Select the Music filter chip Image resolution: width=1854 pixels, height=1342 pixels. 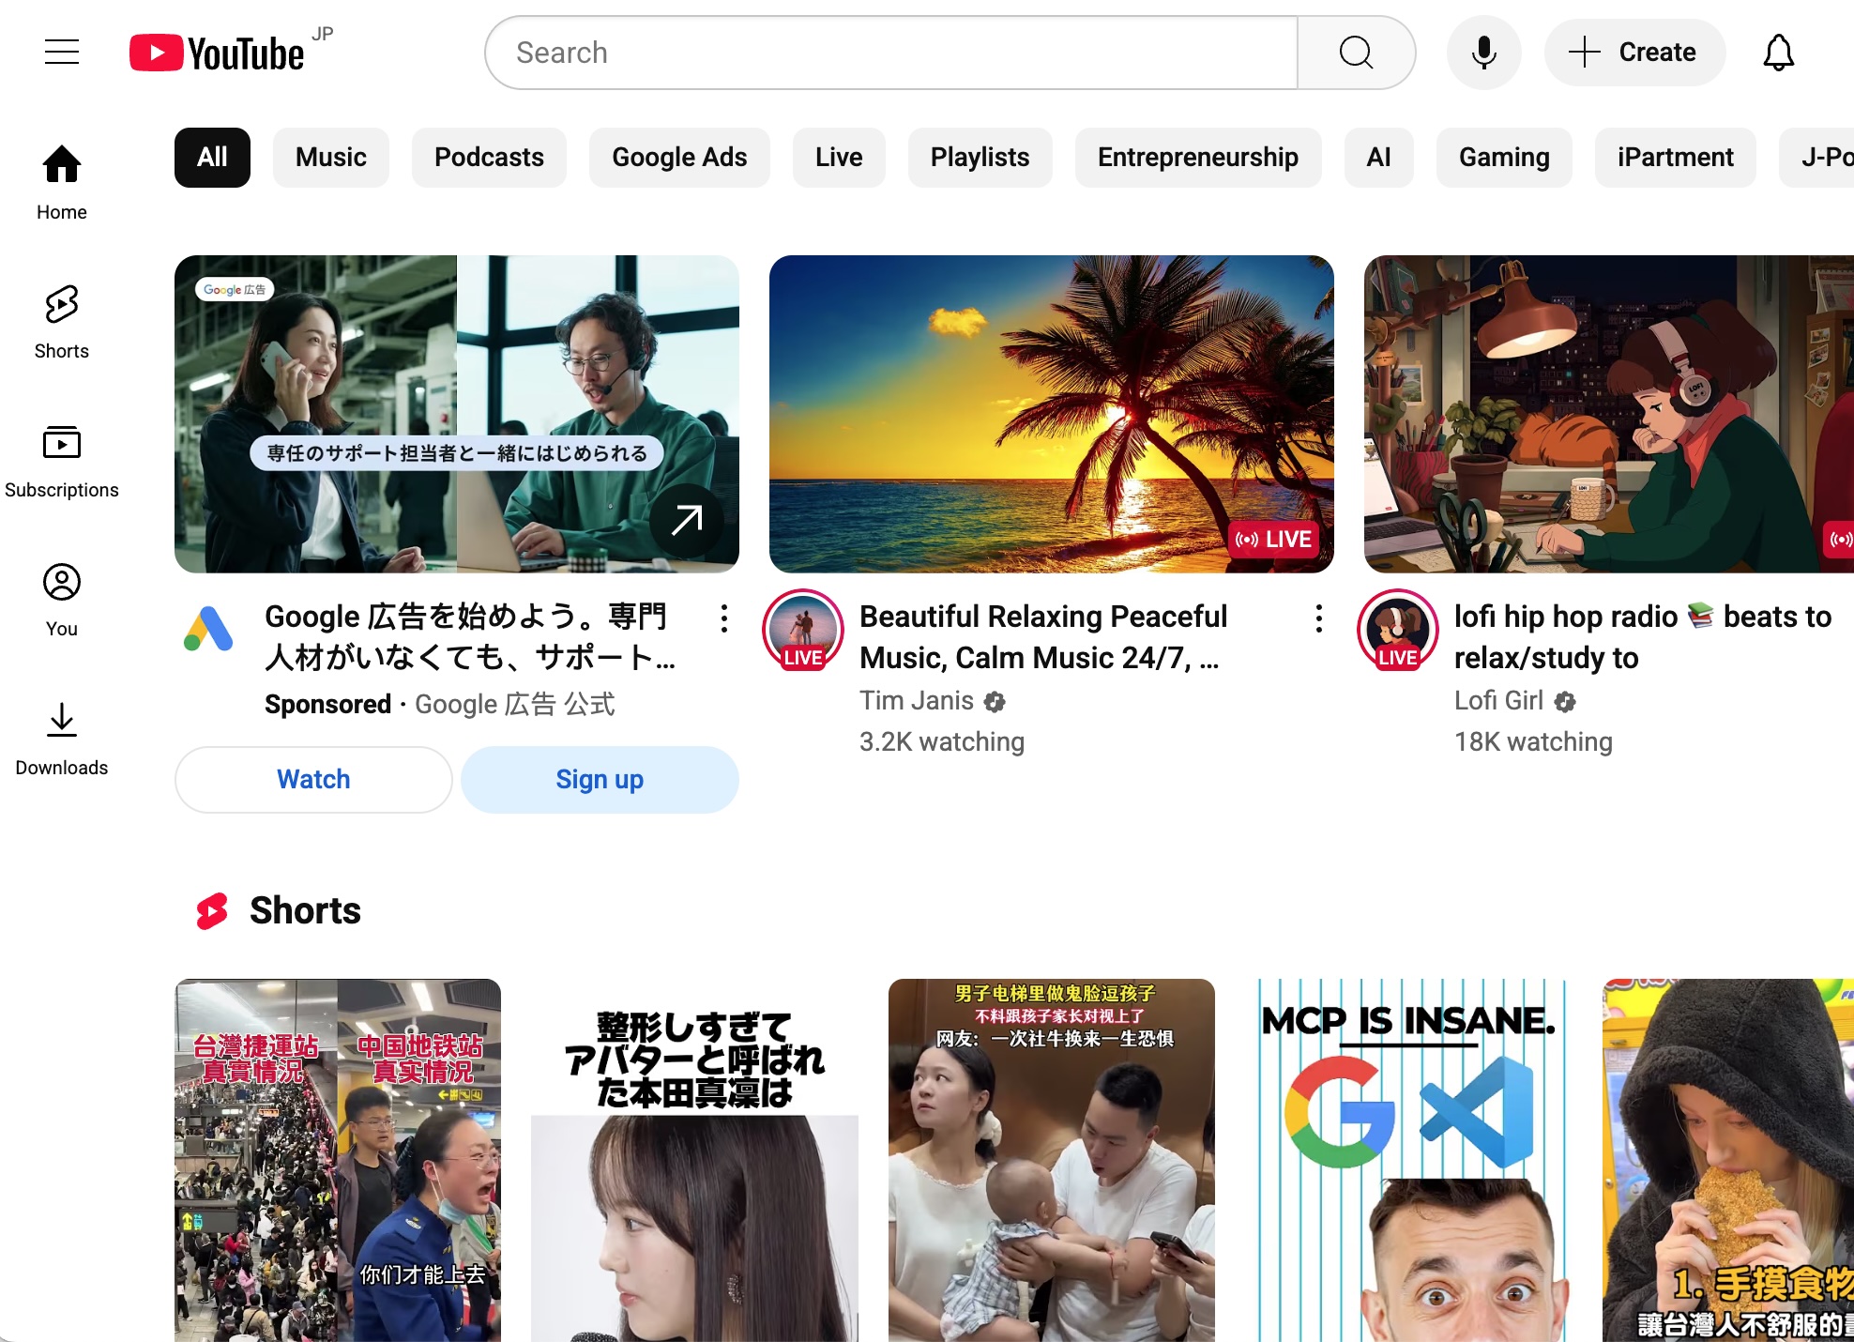pyautogui.click(x=330, y=158)
